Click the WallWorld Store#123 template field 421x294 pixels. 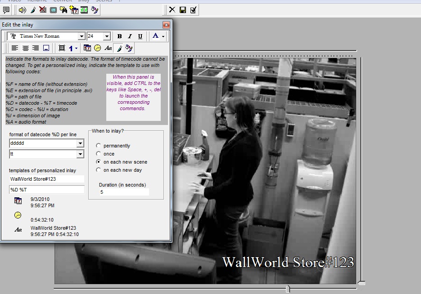pyautogui.click(x=47, y=179)
